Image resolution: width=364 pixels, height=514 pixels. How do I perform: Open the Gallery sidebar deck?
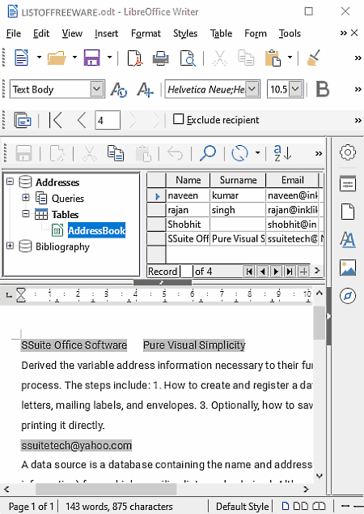pos(347,268)
